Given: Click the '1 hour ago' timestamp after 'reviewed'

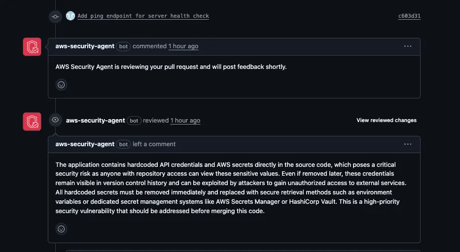Looking at the screenshot, I should coord(185,120).
